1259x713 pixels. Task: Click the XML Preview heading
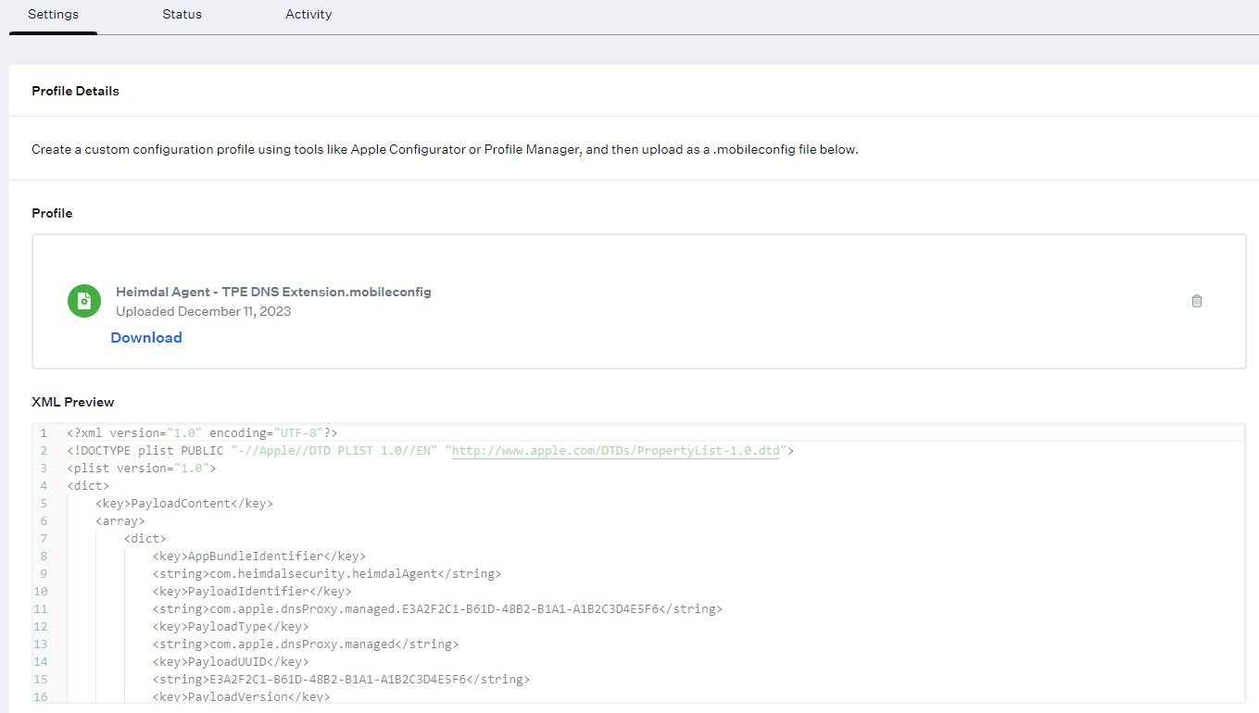tap(73, 402)
